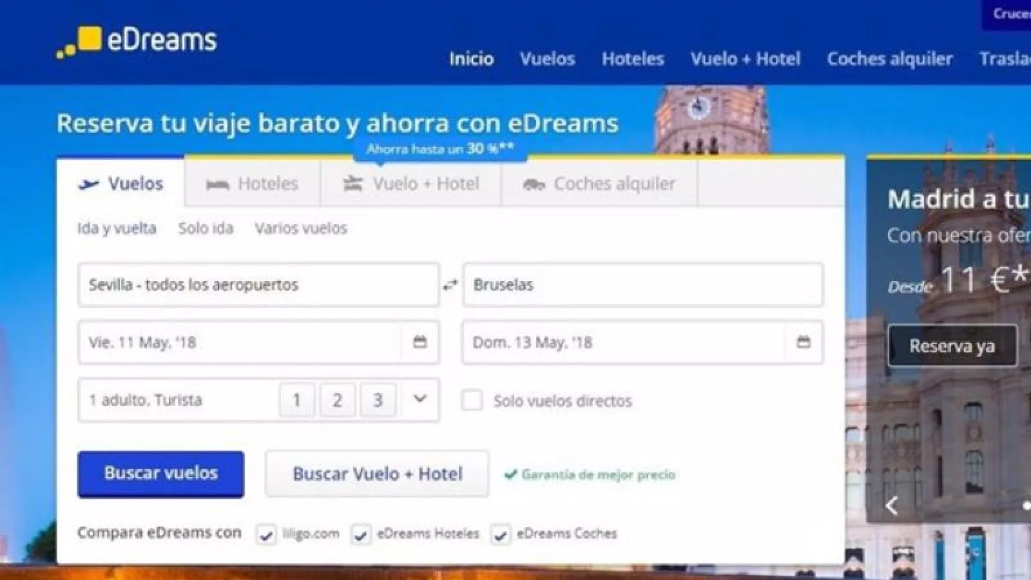Select 3 passengers quick button

(x=378, y=400)
